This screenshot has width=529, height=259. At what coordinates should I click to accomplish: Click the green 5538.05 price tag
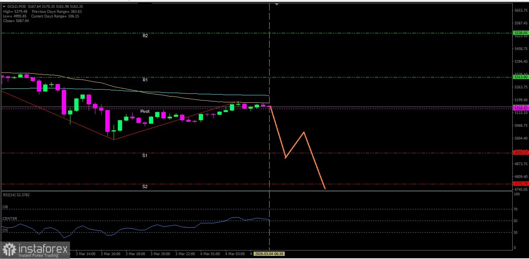(x=520, y=33)
